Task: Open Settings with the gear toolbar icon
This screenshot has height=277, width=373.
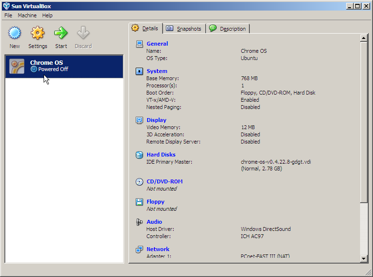Action: click(37, 33)
